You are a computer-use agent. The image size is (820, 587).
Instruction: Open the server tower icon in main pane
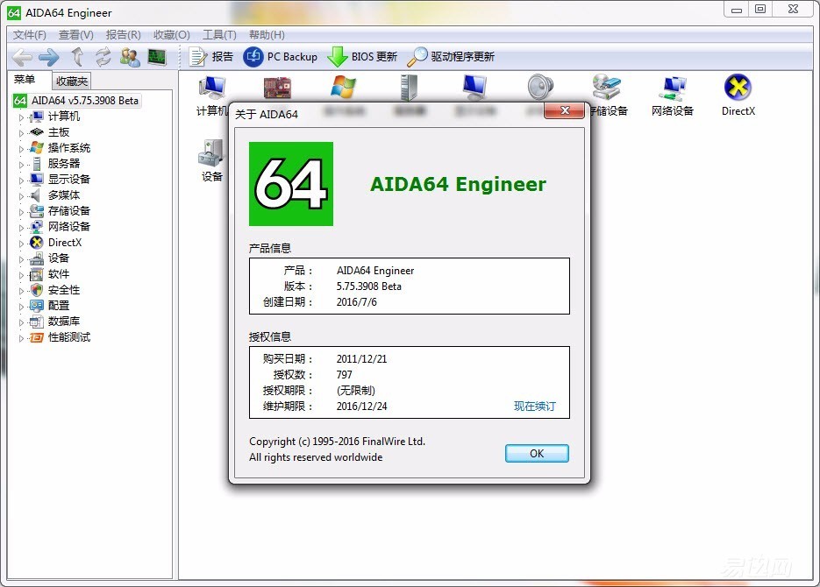click(x=409, y=88)
